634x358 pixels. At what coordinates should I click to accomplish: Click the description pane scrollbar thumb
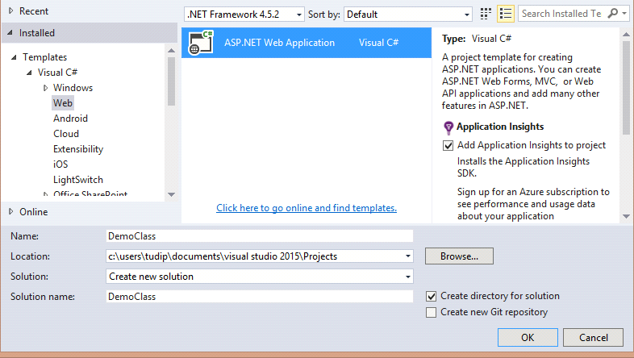[x=626, y=87]
